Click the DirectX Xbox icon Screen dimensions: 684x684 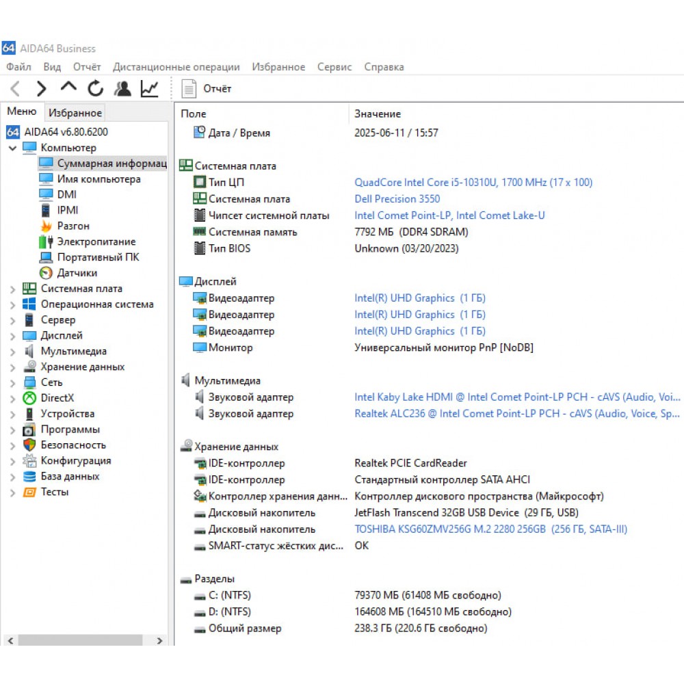(29, 398)
